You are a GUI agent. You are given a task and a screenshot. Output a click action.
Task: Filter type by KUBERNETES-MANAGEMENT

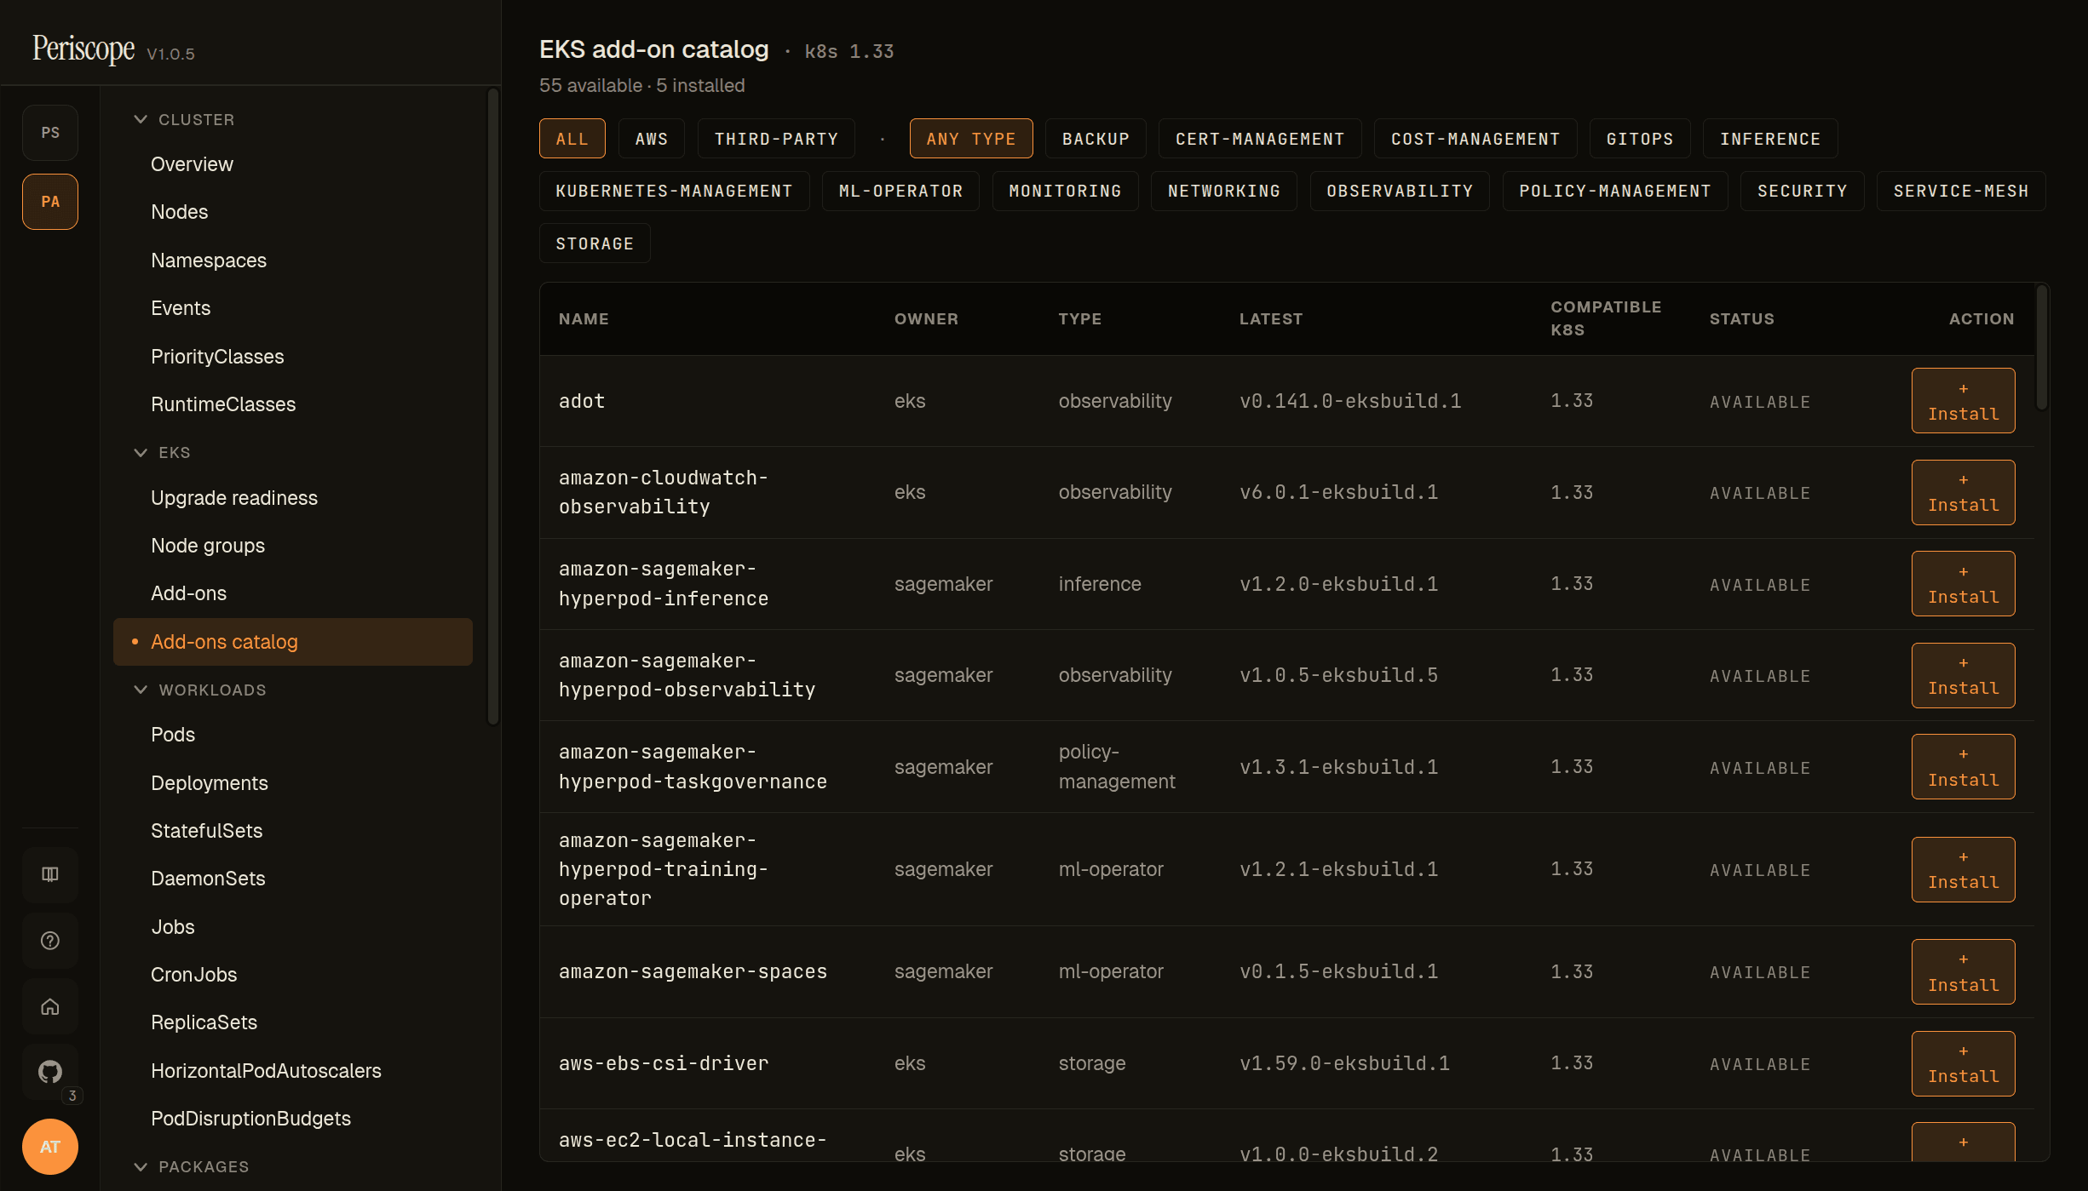(675, 192)
